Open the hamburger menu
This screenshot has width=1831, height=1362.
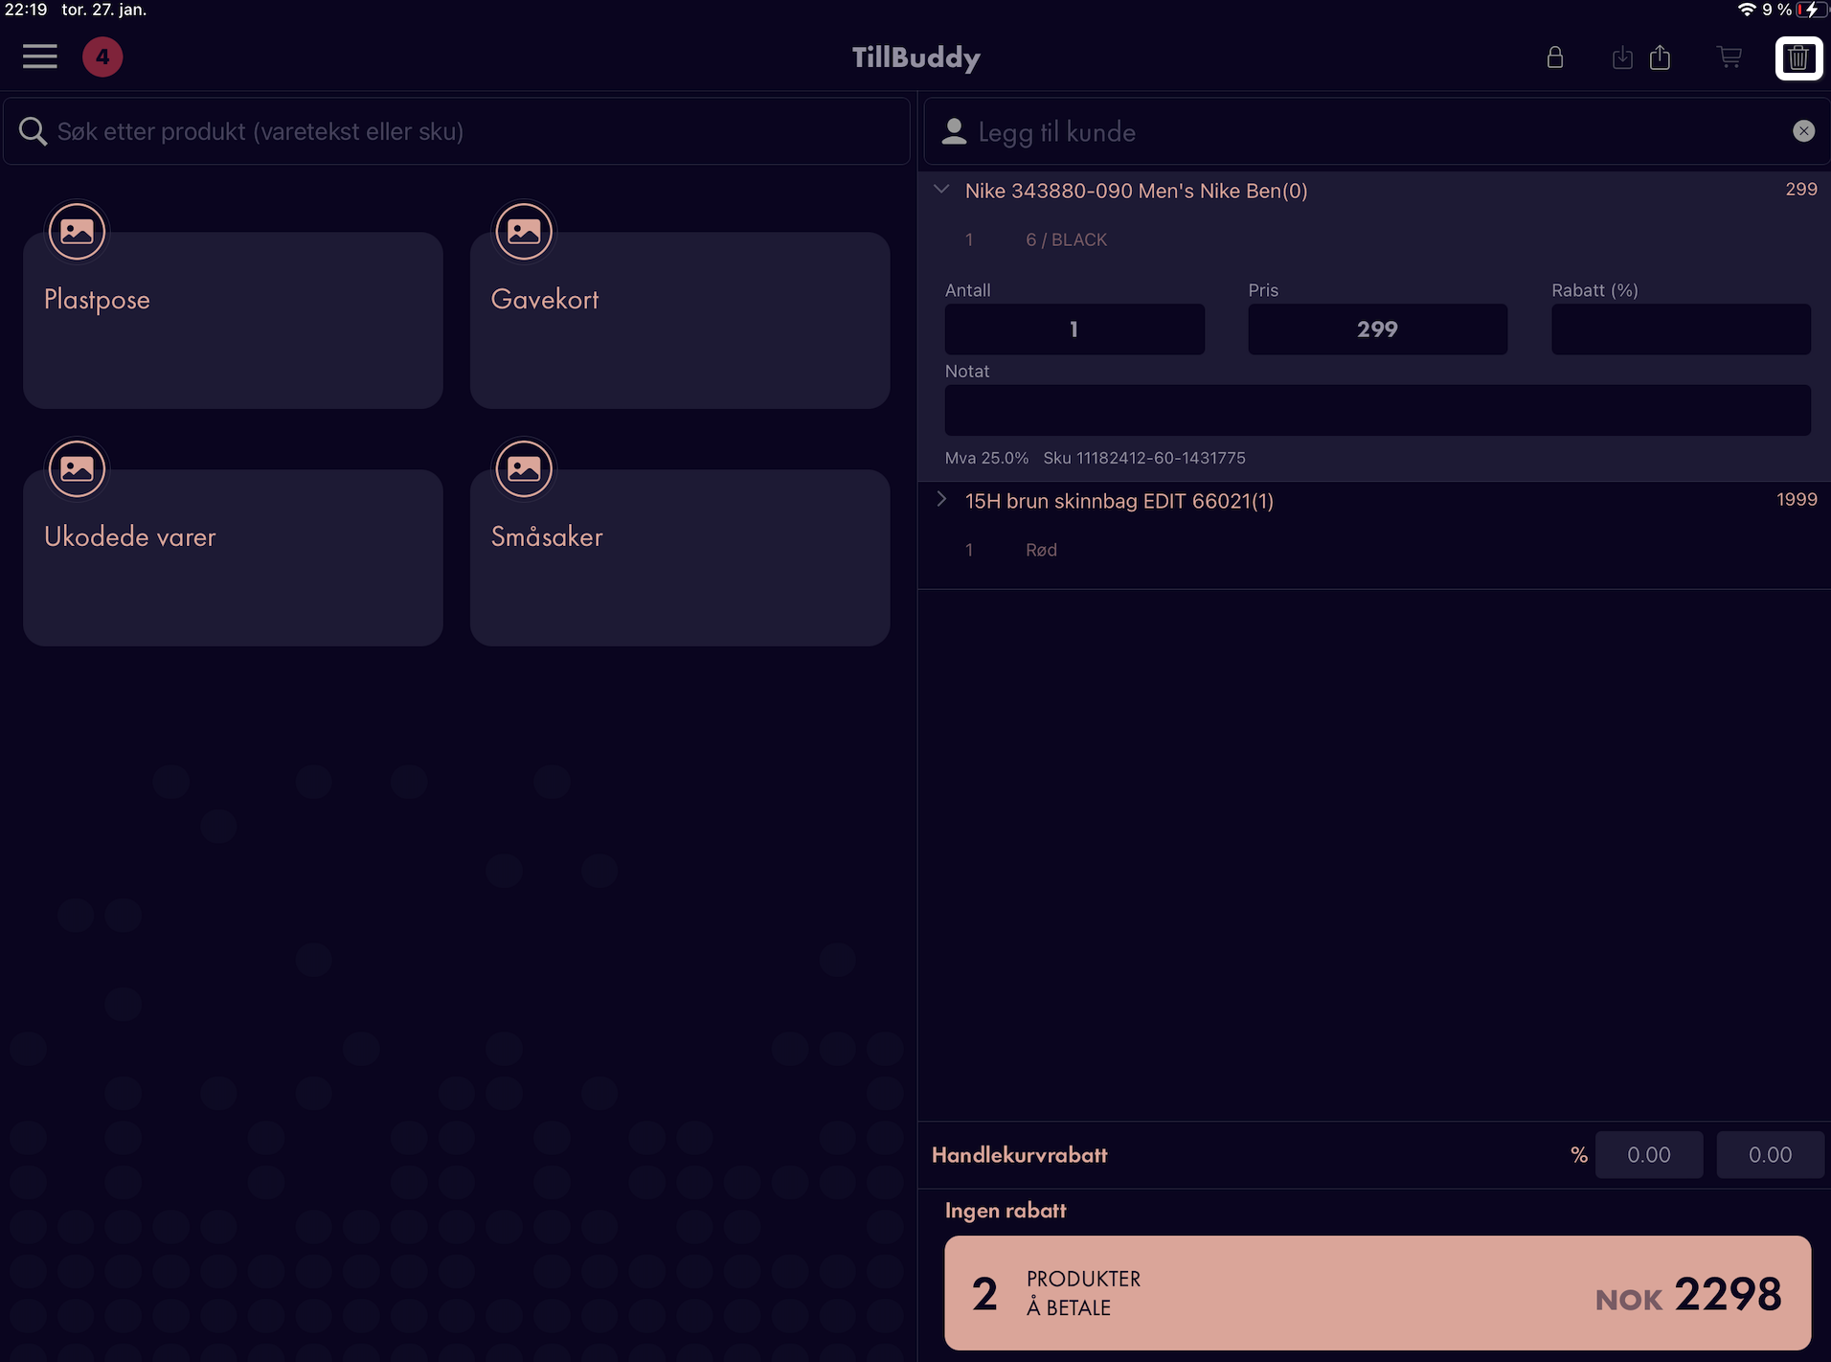click(40, 57)
